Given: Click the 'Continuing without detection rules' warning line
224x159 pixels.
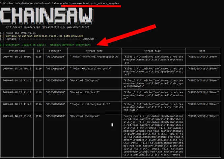Looking at the screenshot, I should point(42,36).
